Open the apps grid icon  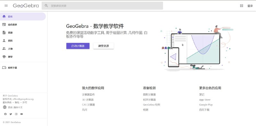(x=242, y=6)
